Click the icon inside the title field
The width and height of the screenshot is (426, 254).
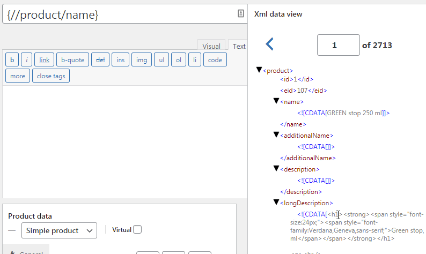pyautogui.click(x=241, y=14)
